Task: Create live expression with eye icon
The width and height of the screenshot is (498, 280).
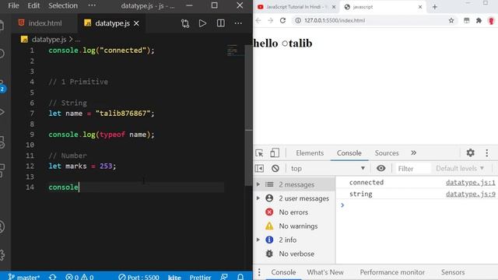Action: [x=381, y=169]
